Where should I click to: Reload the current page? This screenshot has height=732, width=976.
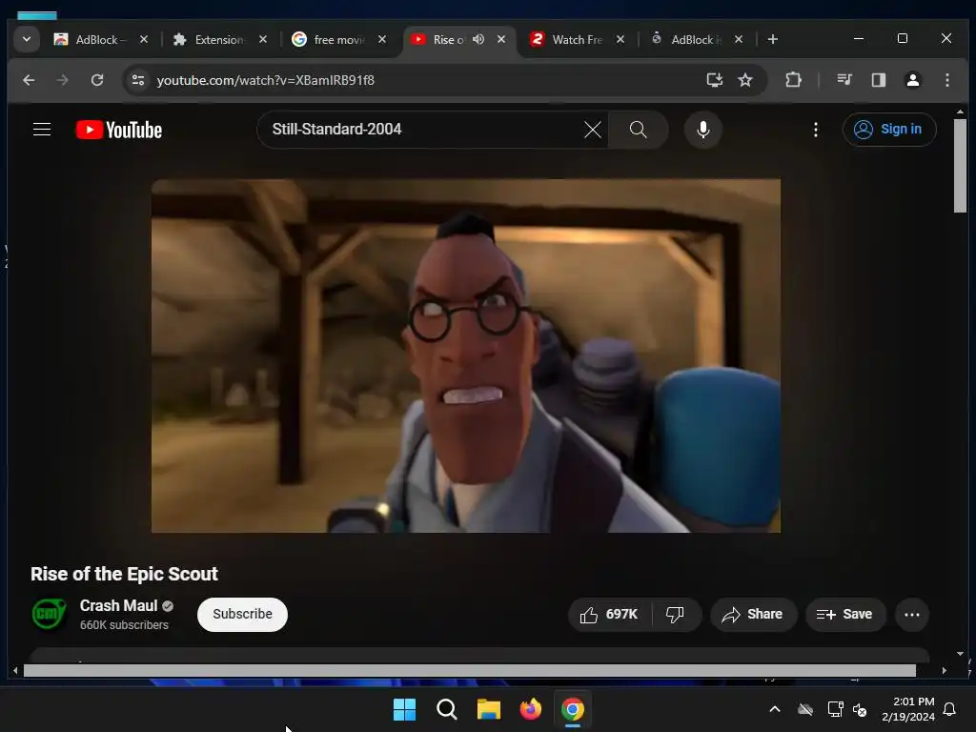point(97,80)
